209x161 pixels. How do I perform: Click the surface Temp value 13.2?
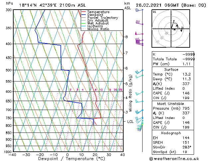click(187, 74)
